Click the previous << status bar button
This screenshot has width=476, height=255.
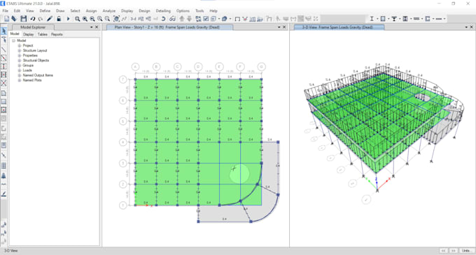click(444, 251)
